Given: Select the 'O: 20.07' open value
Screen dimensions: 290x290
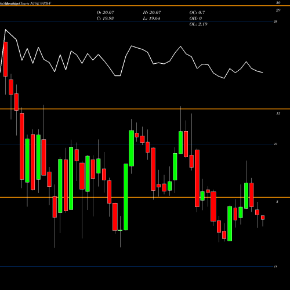Looking at the screenshot, I should click(x=106, y=13).
